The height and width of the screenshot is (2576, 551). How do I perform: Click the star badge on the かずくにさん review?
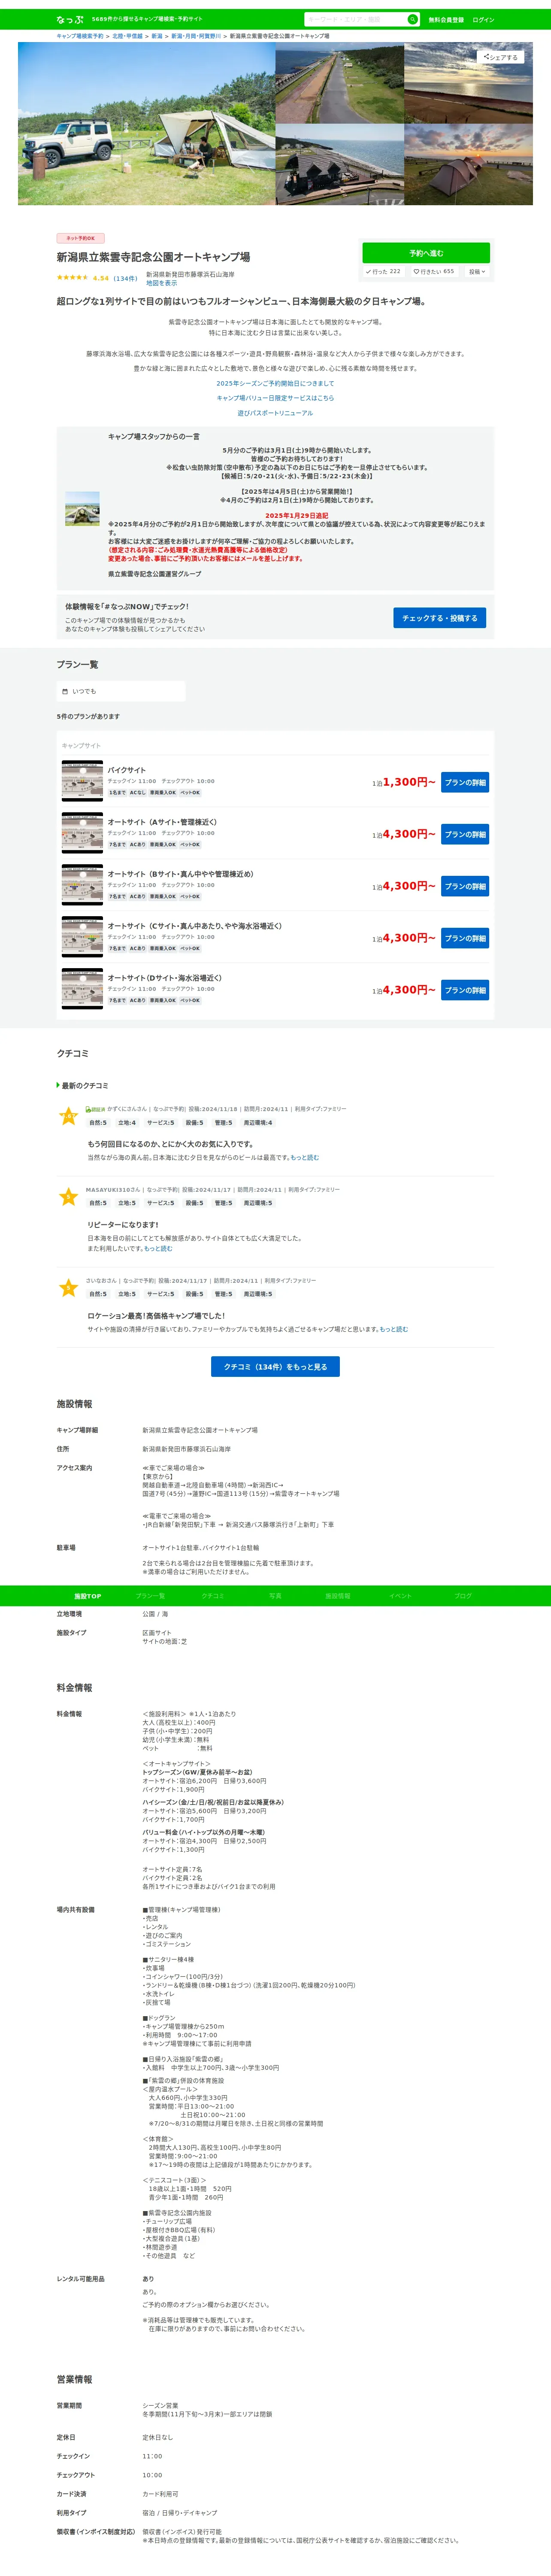68,1116
